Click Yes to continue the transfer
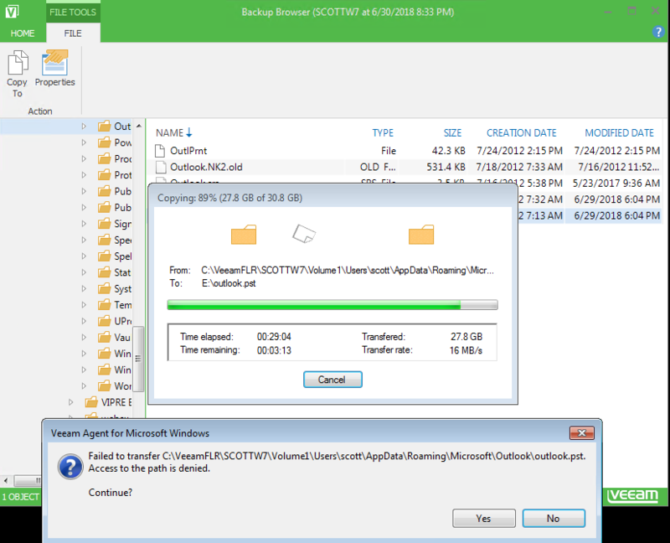This screenshot has height=543, width=670. coord(483,518)
